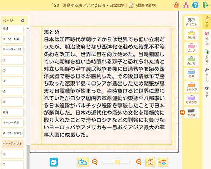Select the オレンジ orange sticky note

pyautogui.click(x=191, y=87)
